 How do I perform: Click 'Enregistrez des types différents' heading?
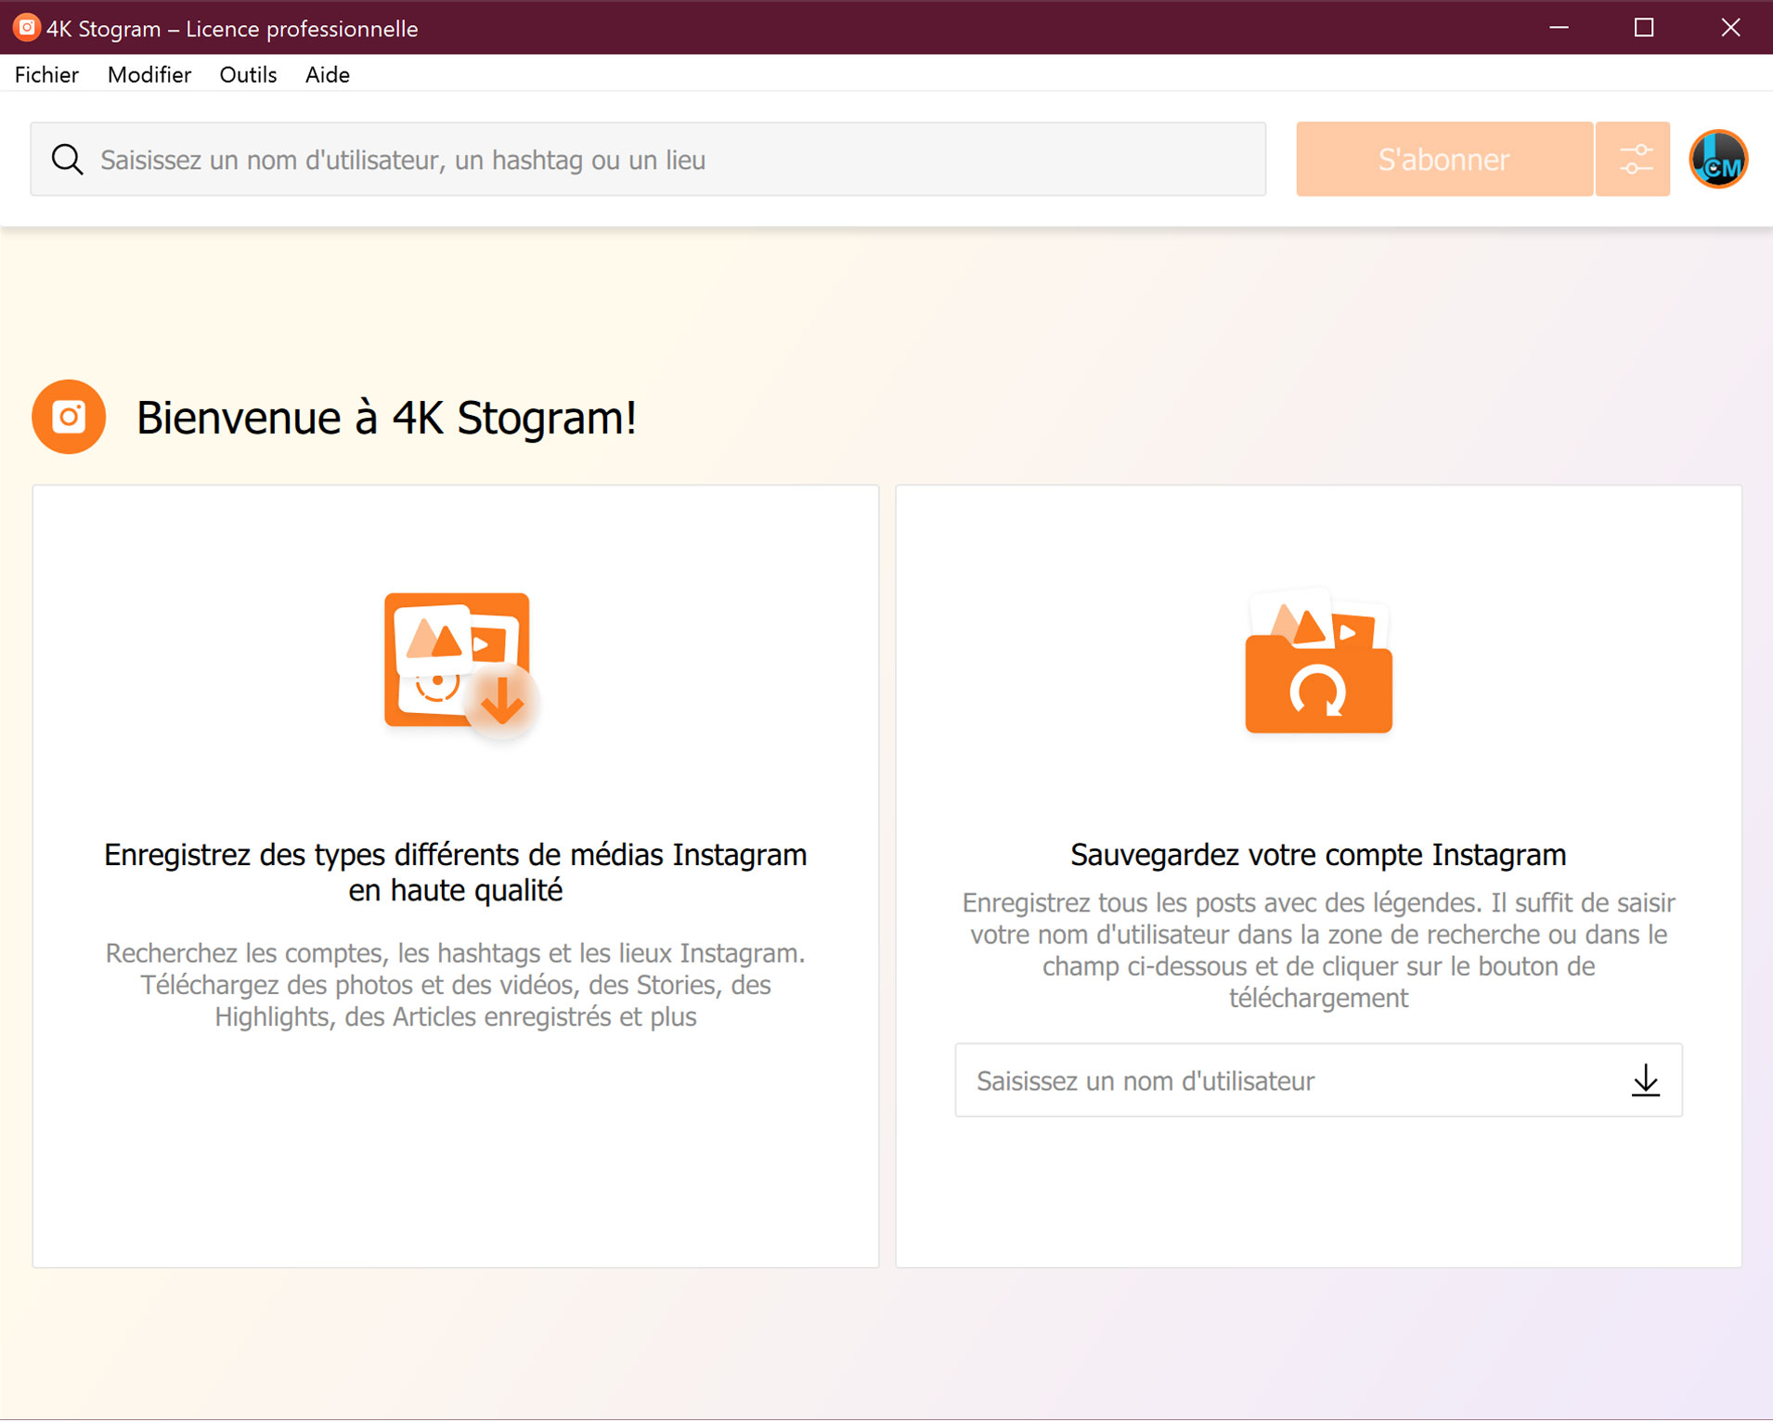(x=455, y=873)
